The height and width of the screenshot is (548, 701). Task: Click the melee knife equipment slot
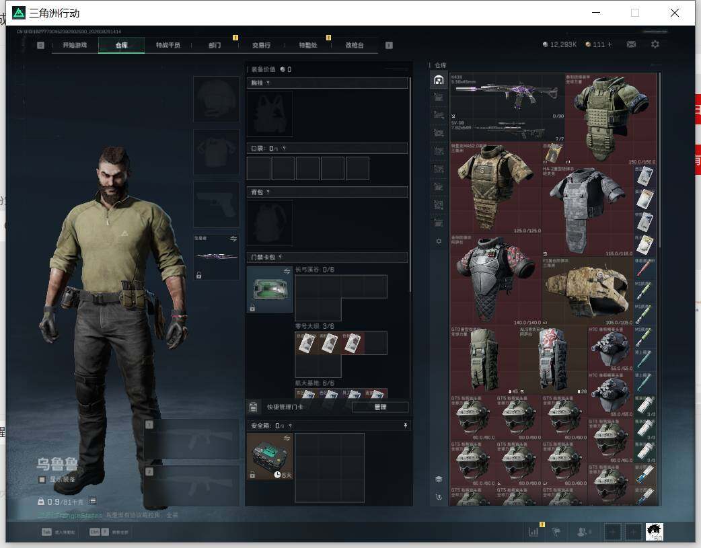216,257
